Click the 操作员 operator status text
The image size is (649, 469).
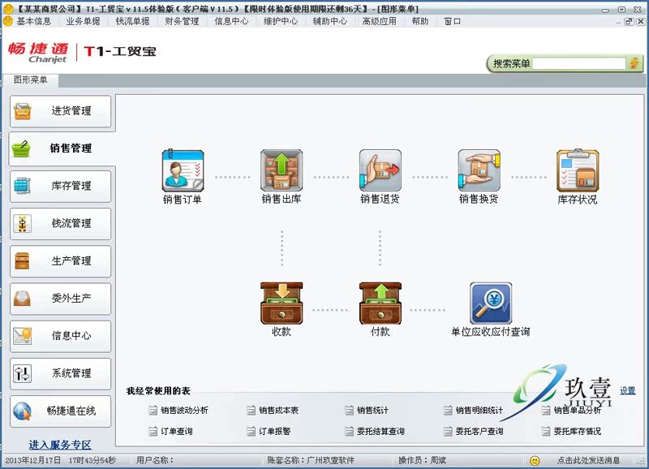click(x=422, y=460)
